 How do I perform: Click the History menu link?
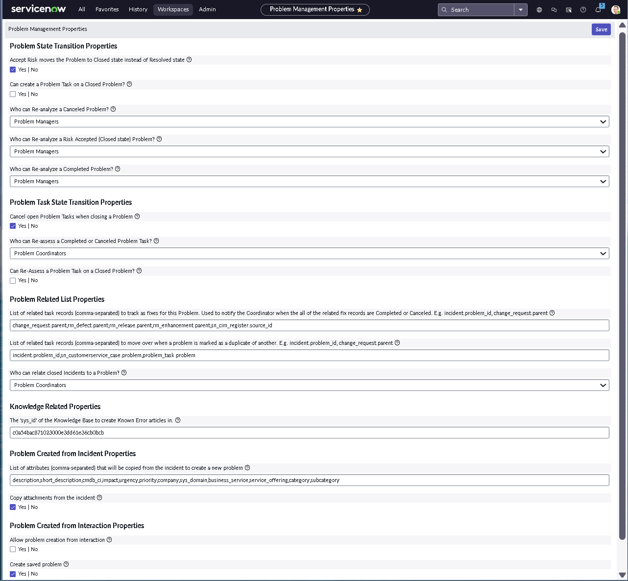pyautogui.click(x=138, y=9)
